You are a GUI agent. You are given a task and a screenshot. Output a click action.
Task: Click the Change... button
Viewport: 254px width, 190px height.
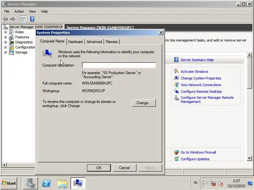point(144,103)
